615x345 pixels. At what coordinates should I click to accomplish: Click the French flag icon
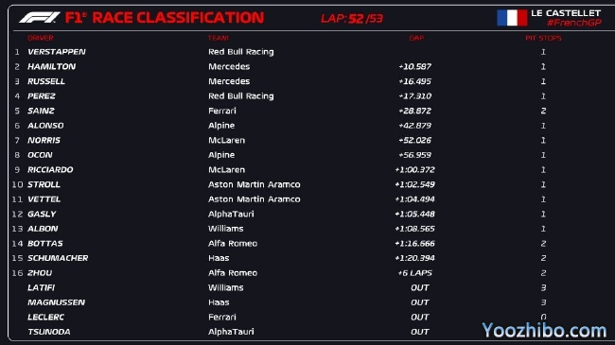click(512, 18)
